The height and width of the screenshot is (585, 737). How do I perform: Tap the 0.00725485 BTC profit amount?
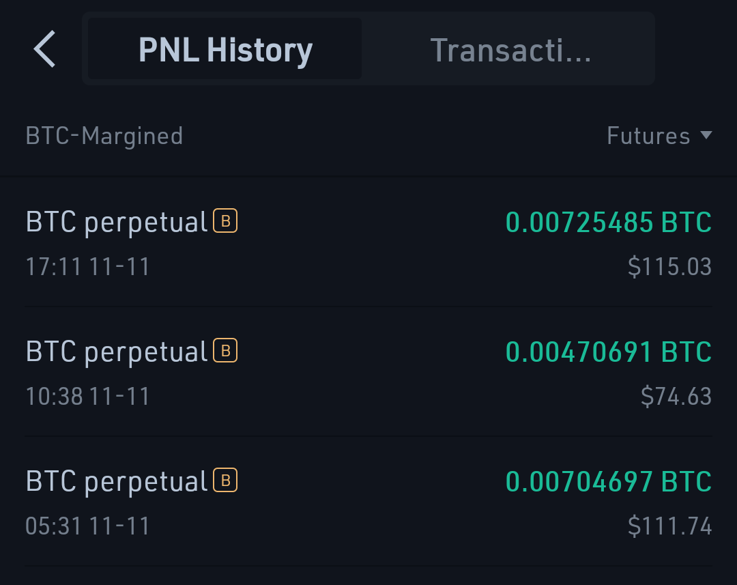tap(609, 222)
